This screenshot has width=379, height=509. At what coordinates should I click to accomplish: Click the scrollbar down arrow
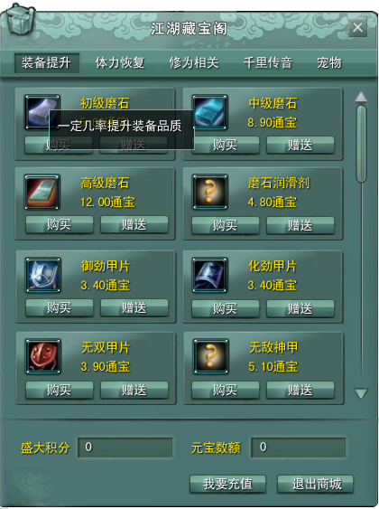(361, 394)
